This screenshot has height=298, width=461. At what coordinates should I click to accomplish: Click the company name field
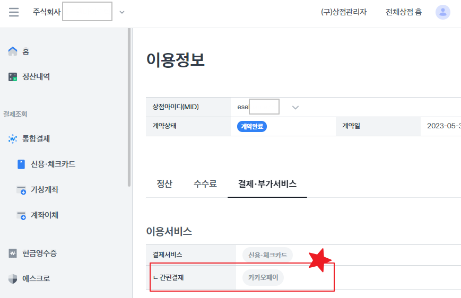click(x=88, y=12)
